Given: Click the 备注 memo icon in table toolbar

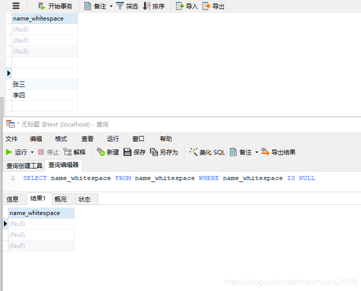Looking at the screenshot, I should pos(87,6).
